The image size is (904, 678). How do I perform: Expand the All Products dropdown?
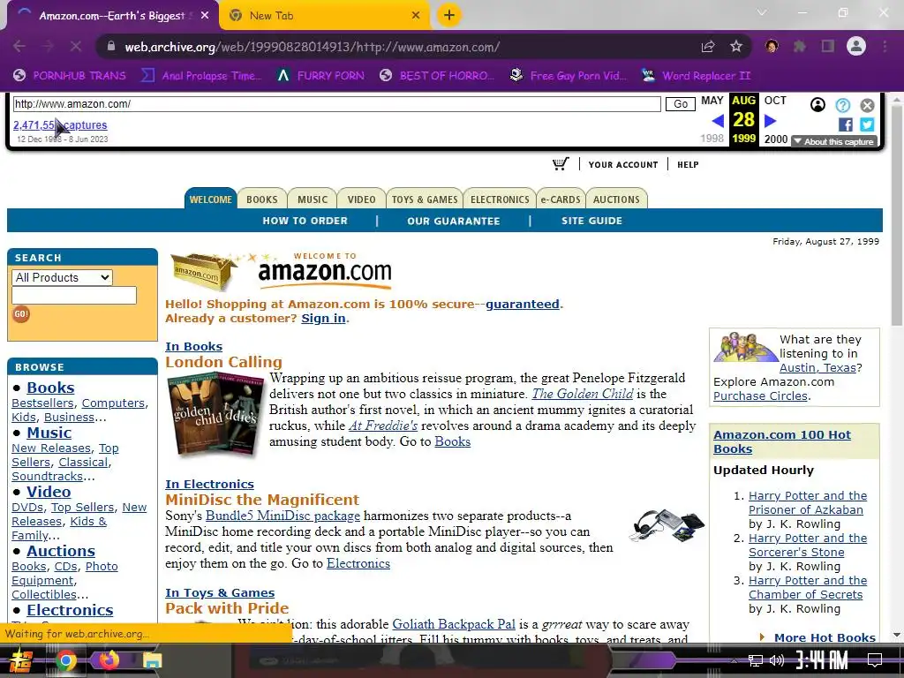point(62,277)
